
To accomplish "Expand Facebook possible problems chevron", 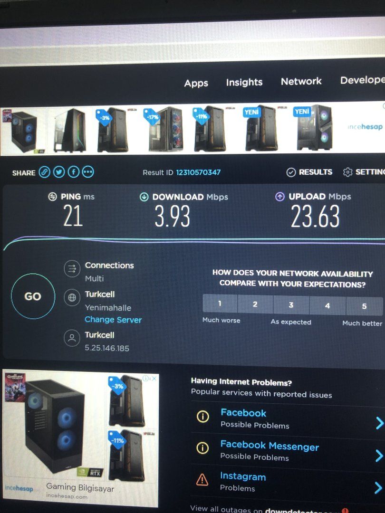I will 379,423.
